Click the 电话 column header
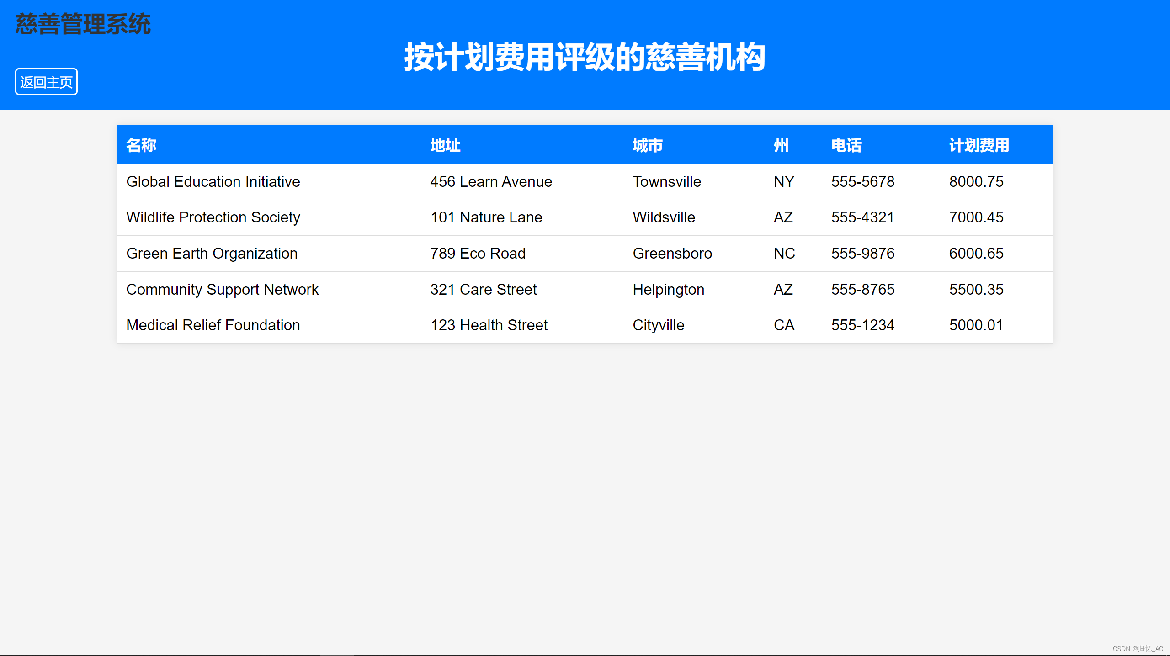This screenshot has height=656, width=1170. 846,145
